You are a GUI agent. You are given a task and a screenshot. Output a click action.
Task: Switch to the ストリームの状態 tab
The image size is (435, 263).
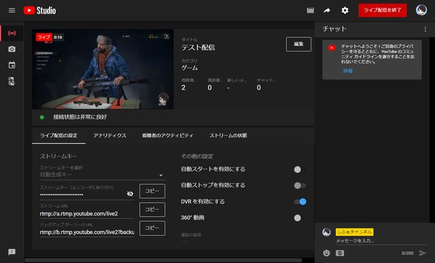click(228, 136)
